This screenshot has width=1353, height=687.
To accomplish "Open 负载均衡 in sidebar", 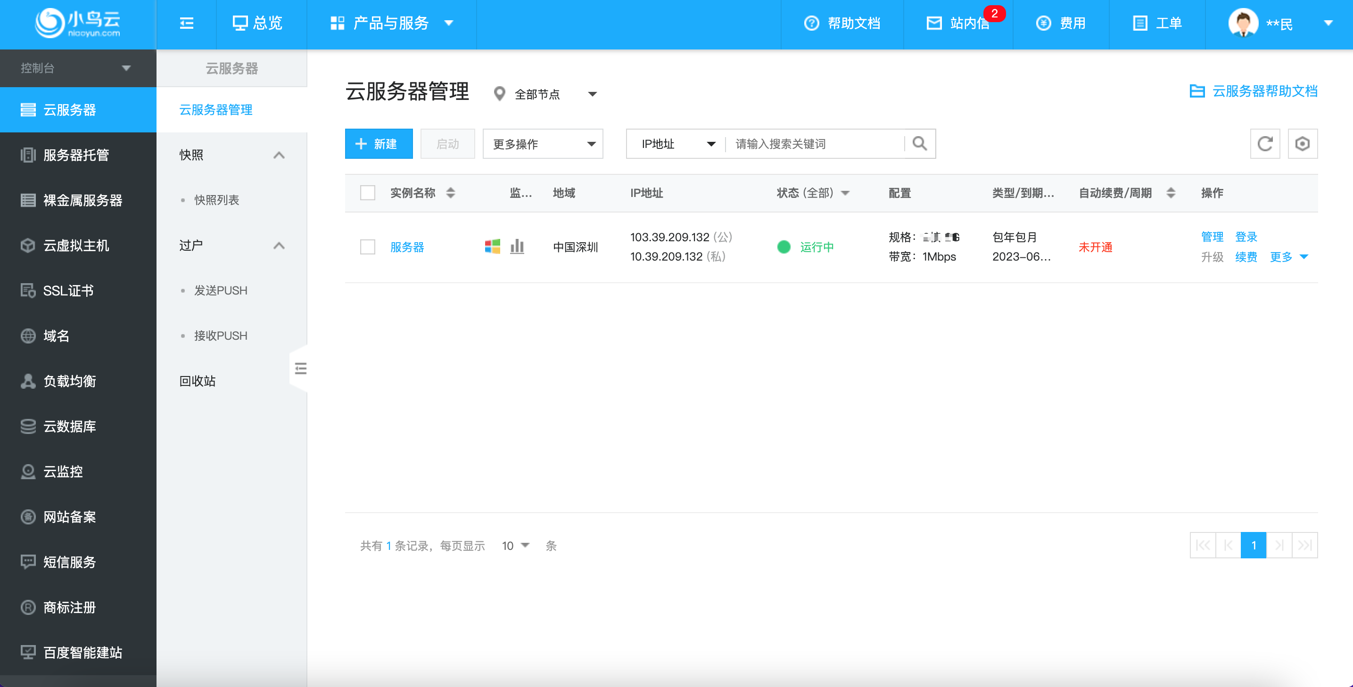I will (x=78, y=381).
